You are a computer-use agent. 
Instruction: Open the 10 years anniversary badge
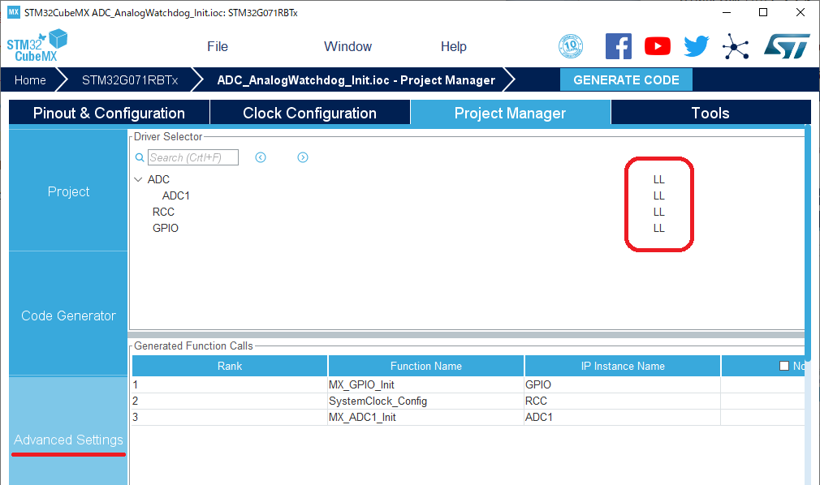pyautogui.click(x=571, y=46)
